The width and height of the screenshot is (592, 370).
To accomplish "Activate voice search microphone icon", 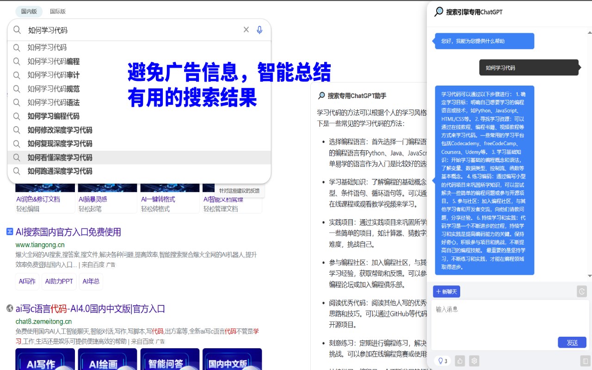I will 259,30.
